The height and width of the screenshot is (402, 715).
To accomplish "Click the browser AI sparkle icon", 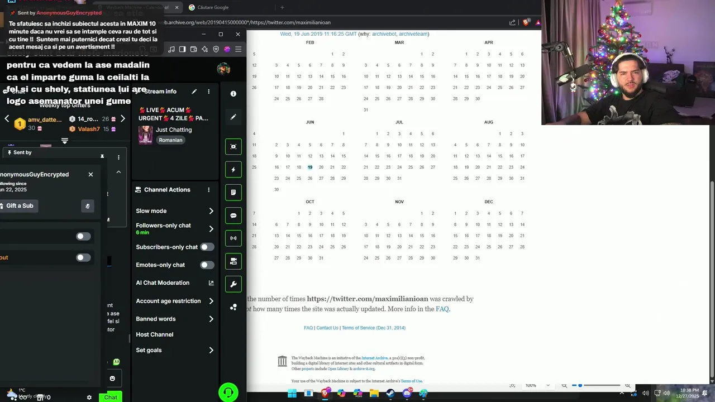I will click(x=204, y=49).
